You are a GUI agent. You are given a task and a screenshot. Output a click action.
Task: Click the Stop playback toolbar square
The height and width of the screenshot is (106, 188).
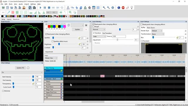[49, 8]
